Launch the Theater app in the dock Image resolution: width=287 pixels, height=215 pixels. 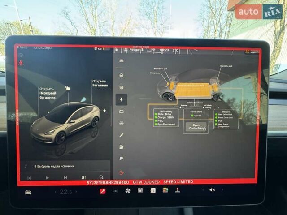coord(140,191)
